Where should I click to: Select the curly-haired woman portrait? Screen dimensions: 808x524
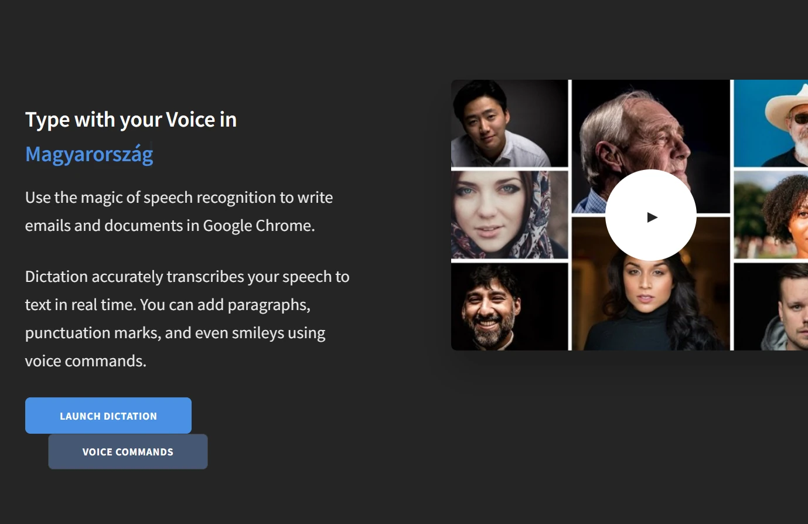[x=771, y=215]
